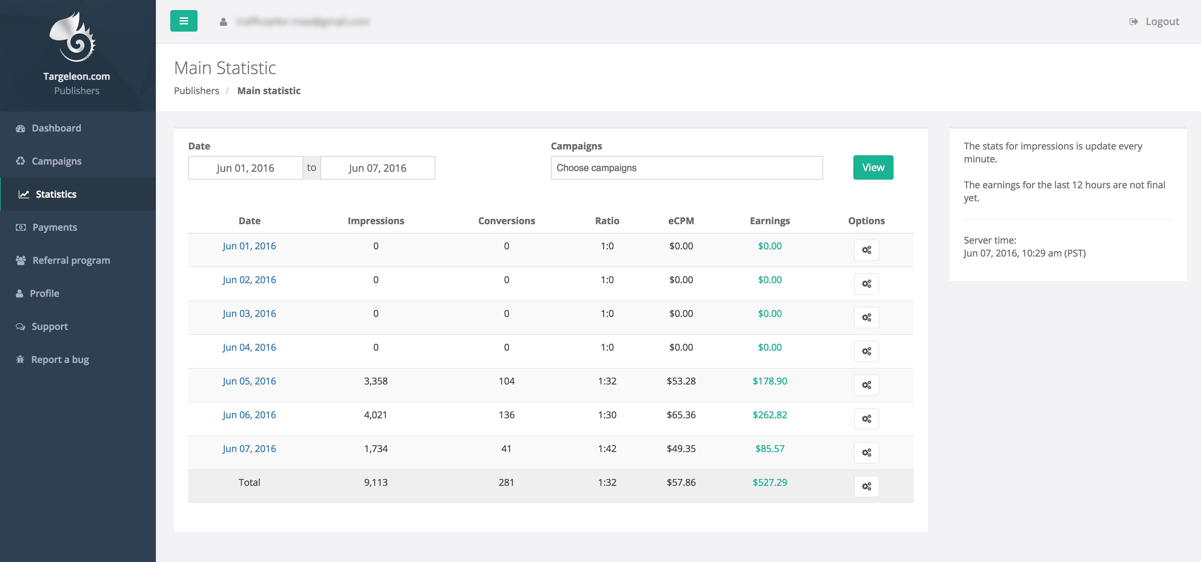Click the user profile icon in the header
Viewport: 1201px width, 562px height.
(x=223, y=22)
